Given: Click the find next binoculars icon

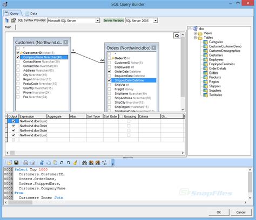Looking at the screenshot, I should [91, 163].
